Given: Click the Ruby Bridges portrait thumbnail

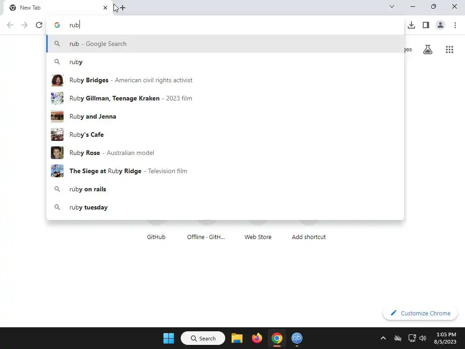Looking at the screenshot, I should (57, 80).
